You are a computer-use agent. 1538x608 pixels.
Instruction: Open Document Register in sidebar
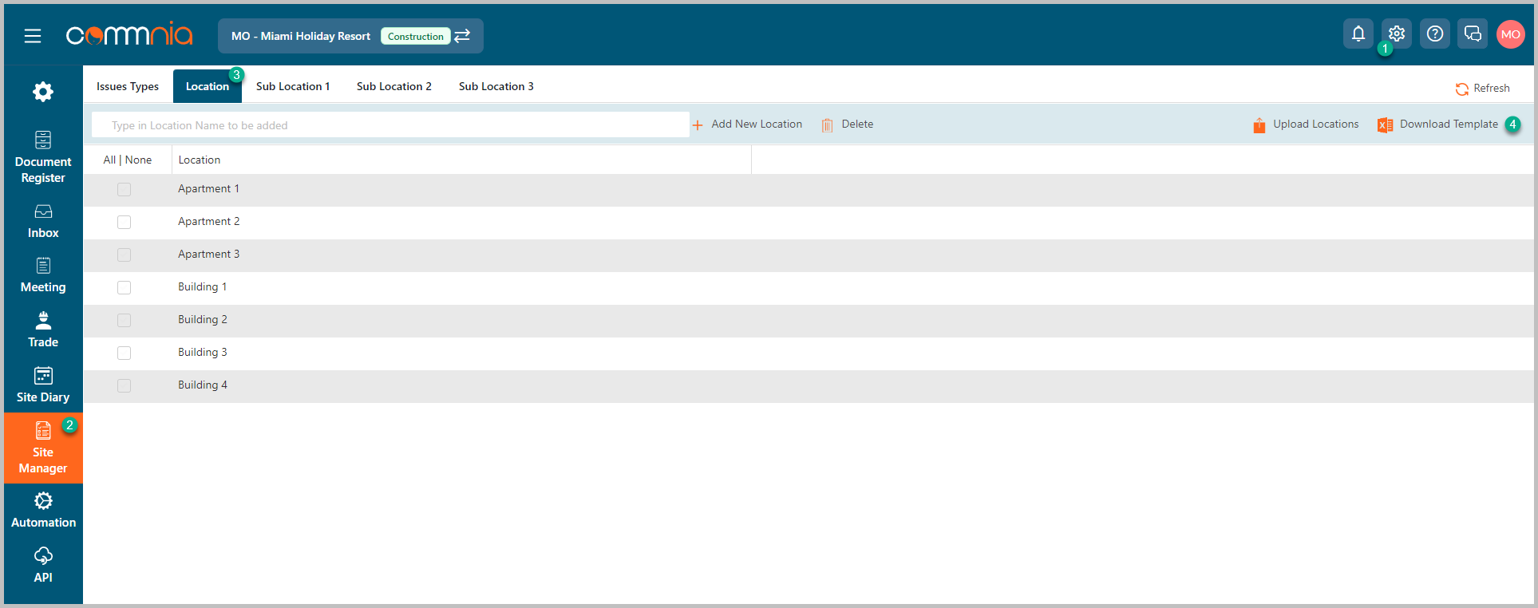tap(43, 157)
